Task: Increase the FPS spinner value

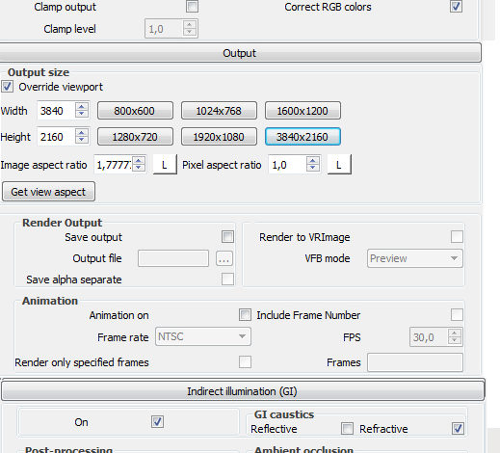Action: (x=455, y=333)
